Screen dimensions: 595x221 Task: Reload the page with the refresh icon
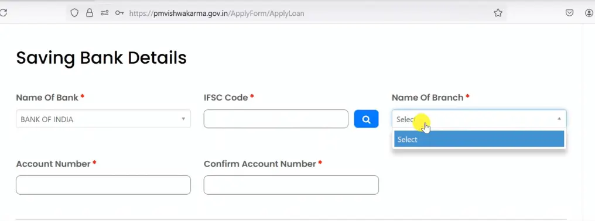point(3,13)
